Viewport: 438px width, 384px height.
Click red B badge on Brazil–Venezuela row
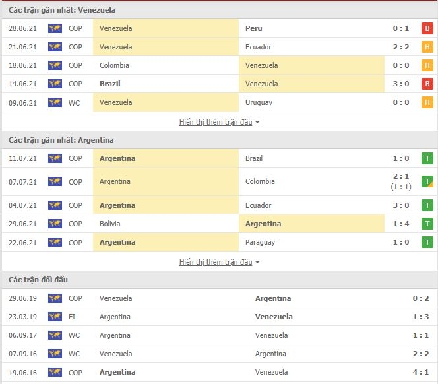[427, 84]
